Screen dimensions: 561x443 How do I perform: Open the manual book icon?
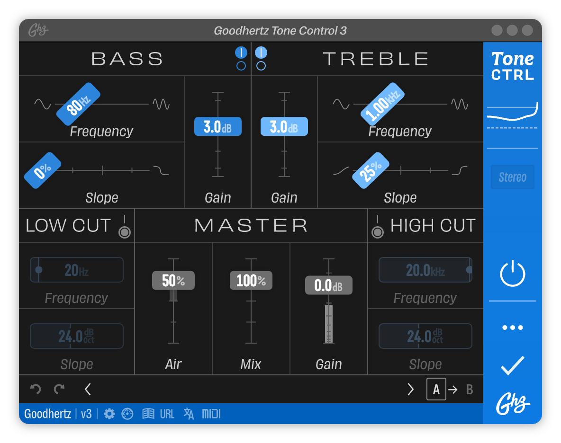[x=148, y=414]
